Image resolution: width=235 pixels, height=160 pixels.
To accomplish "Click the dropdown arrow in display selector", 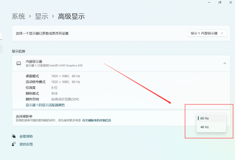I will [222, 33].
